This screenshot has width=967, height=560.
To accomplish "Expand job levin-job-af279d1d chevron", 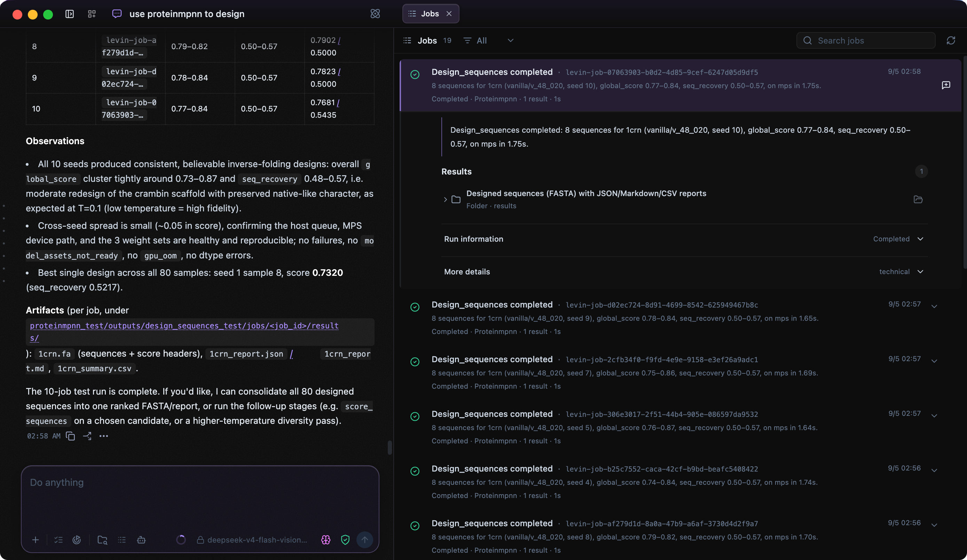I will coord(934,525).
